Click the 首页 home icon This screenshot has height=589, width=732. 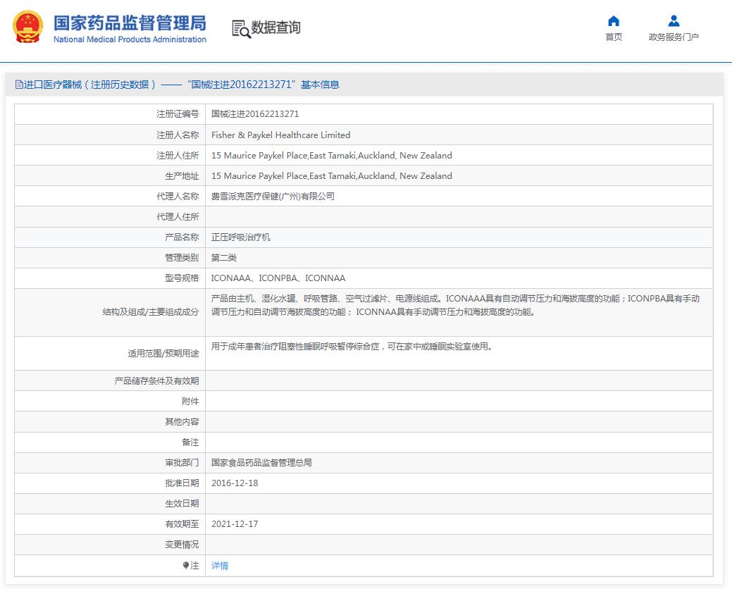click(x=614, y=21)
